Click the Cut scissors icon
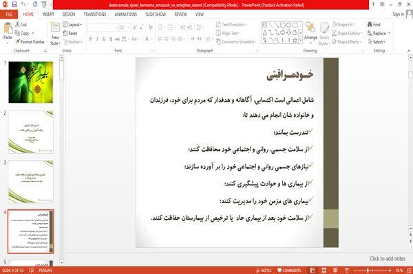Viewport: 413px width, 274px height. pyautogui.click(x=17, y=25)
